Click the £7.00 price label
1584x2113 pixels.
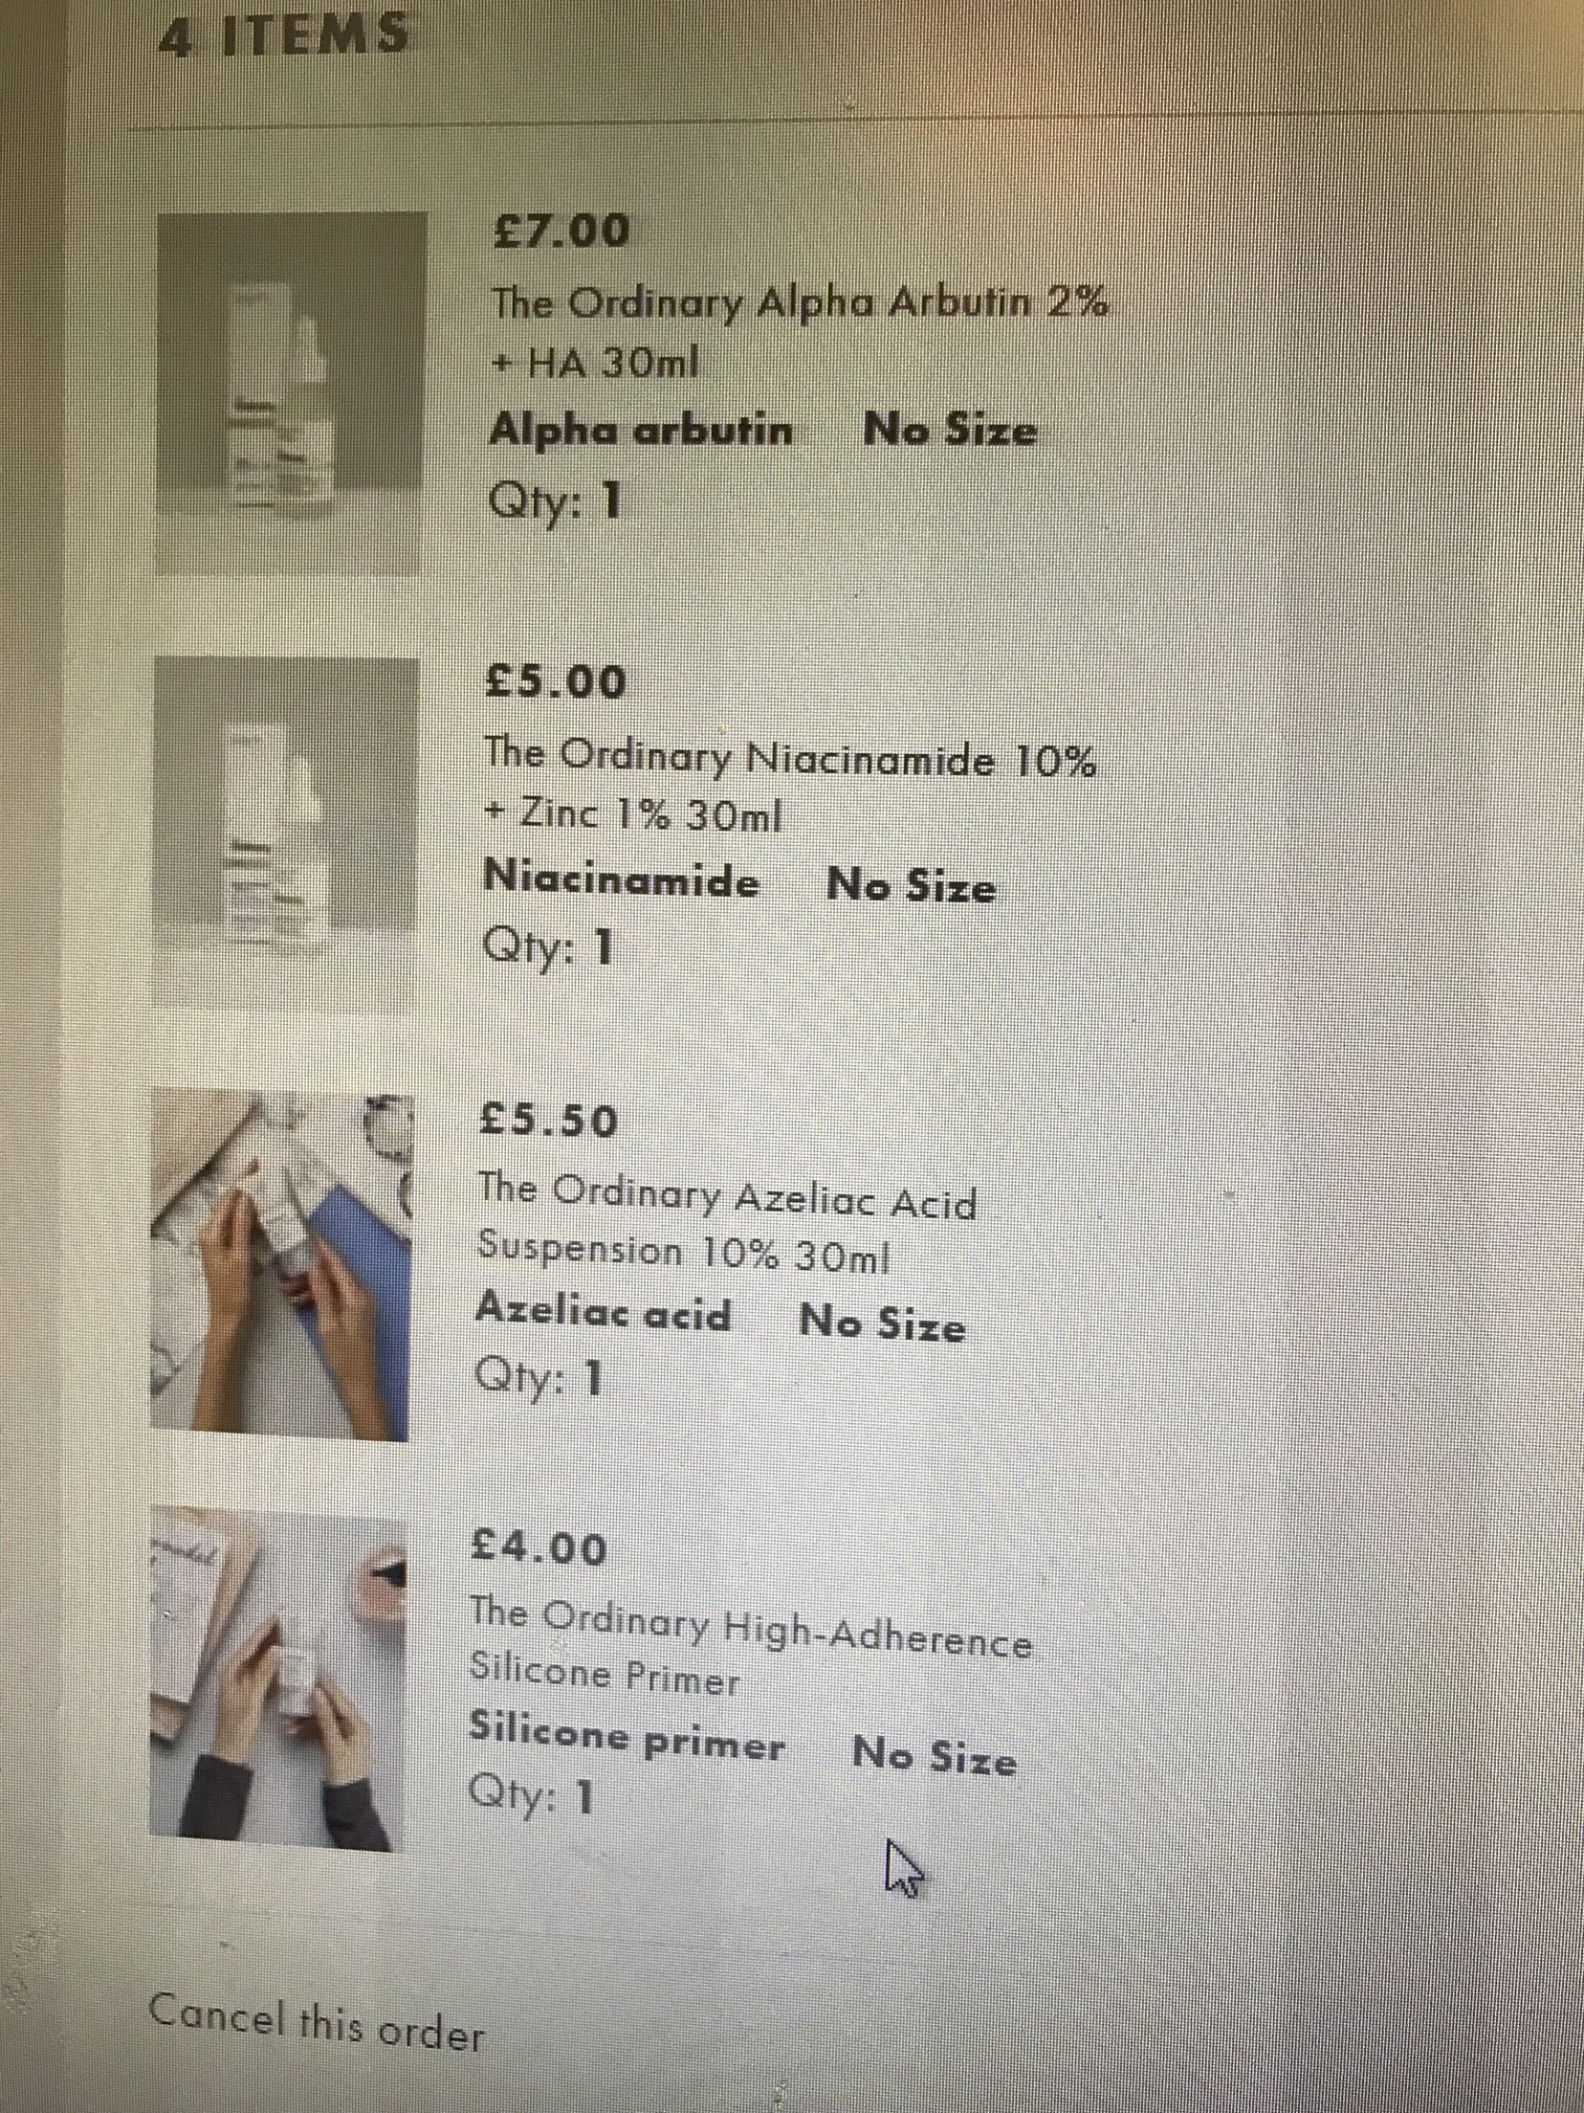point(562,231)
